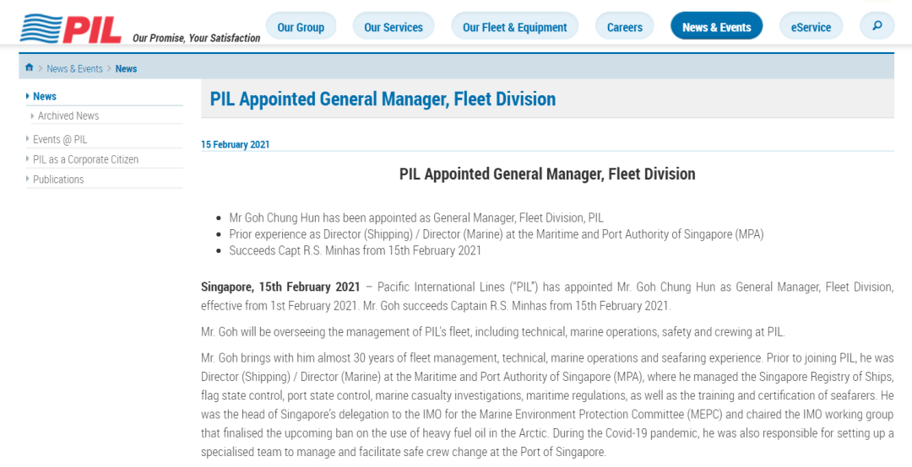Click the home icon in breadcrumb
The height and width of the screenshot is (467, 912).
tap(30, 67)
